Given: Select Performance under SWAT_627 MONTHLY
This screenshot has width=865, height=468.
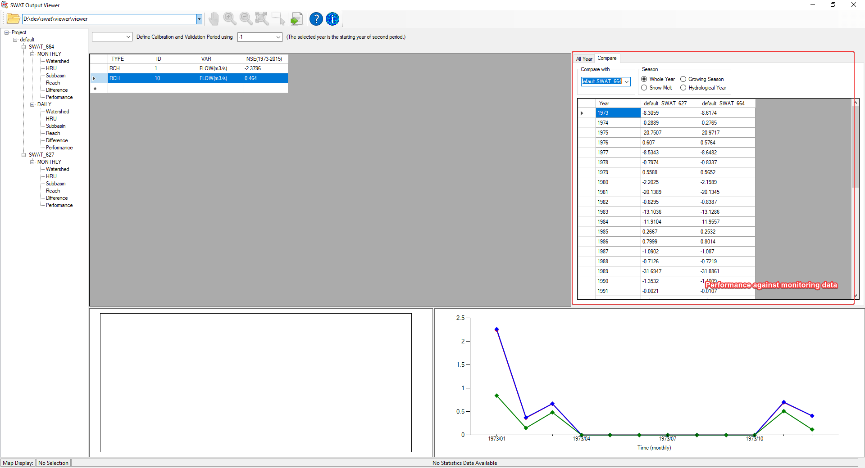Looking at the screenshot, I should (59, 205).
